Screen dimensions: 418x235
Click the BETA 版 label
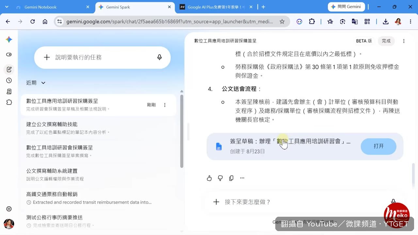(364, 41)
